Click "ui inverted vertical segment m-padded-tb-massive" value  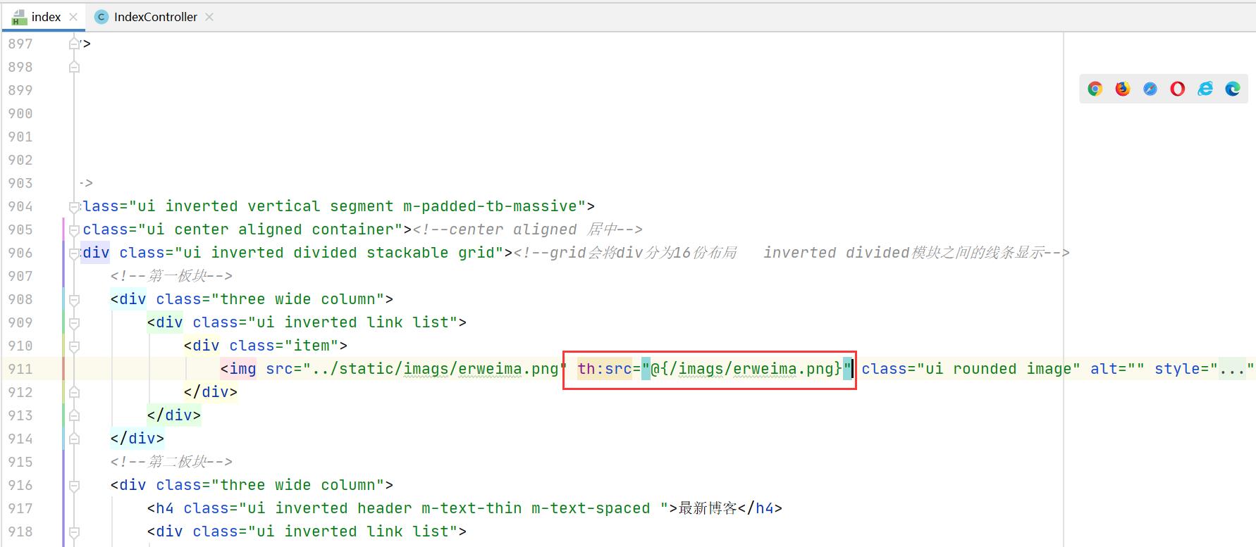tap(357, 206)
